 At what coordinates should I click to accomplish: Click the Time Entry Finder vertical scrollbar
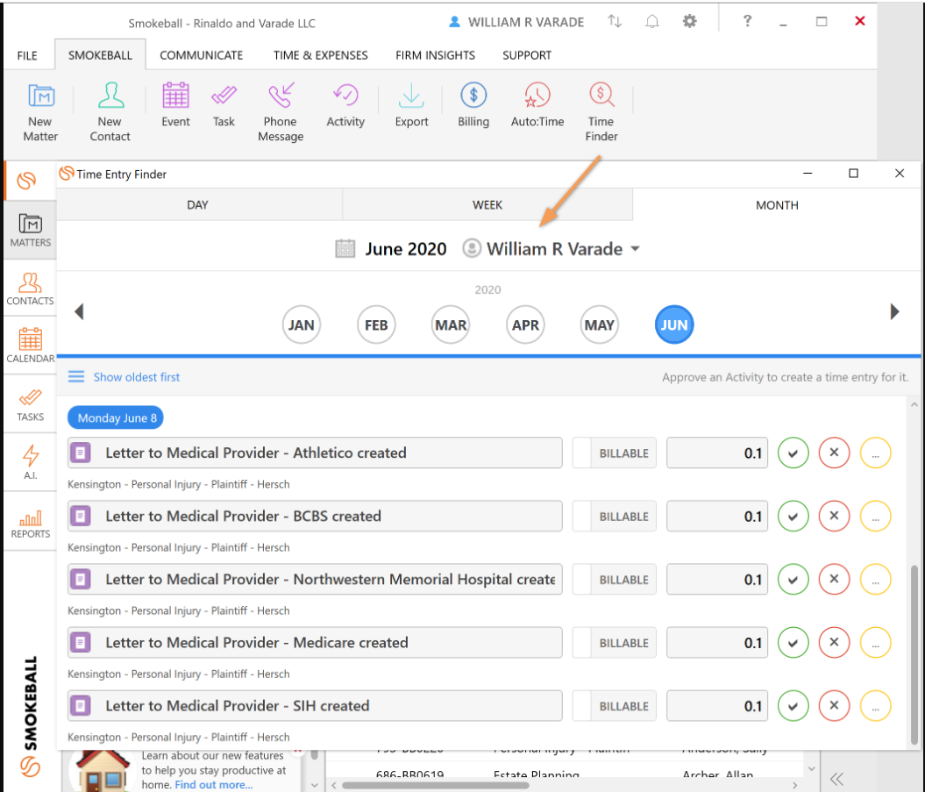tap(914, 654)
